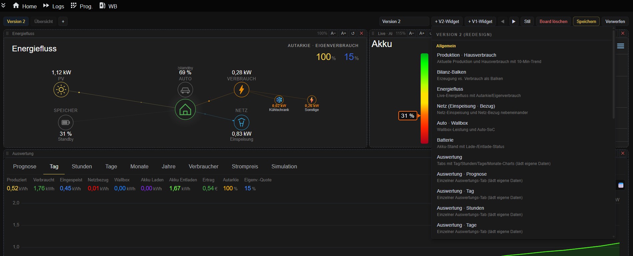Screen dimensions: 633x256
Task: Grab the Auswertung widget drag handle
Action: [7, 153]
